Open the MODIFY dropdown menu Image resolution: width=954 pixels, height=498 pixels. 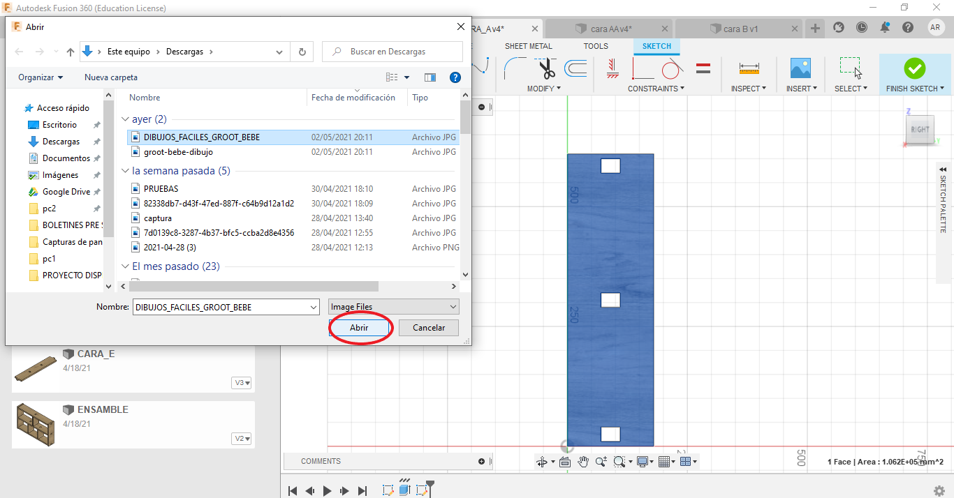[x=543, y=89]
